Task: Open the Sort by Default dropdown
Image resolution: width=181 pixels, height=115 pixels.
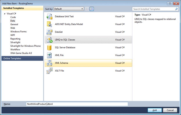Action: pos(69,9)
